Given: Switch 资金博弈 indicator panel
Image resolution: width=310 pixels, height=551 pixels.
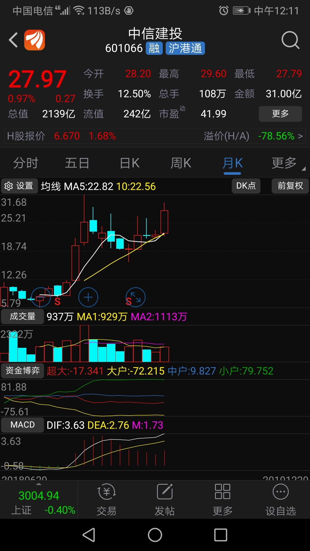Looking at the screenshot, I should [x=22, y=370].
